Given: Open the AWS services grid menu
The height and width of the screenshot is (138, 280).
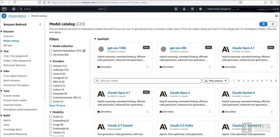Looking at the screenshot, I should pyautogui.click(x=14, y=9).
